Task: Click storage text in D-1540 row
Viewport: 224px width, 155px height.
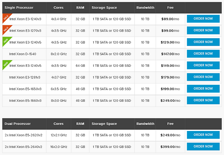Action: click(x=112, y=54)
